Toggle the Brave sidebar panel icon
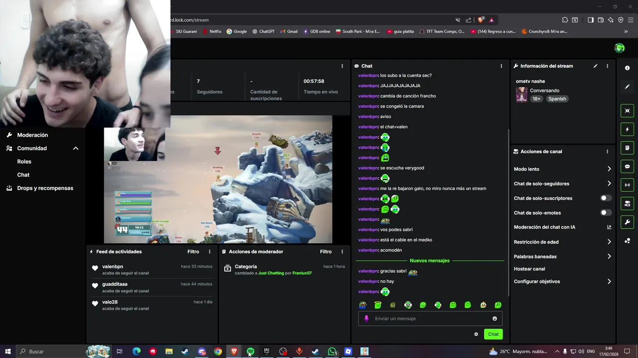The width and height of the screenshot is (638, 358). point(591,20)
